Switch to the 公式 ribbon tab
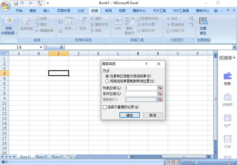This screenshot has width=237, height=165. 81,11
